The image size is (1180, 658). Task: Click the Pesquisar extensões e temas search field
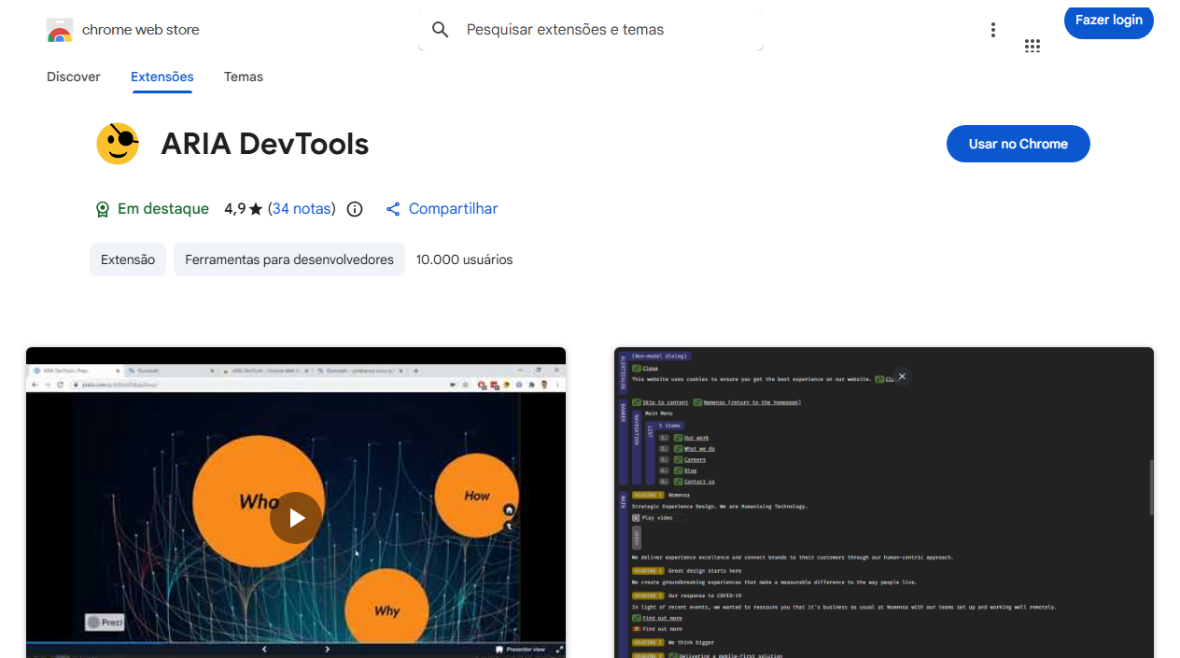tap(591, 29)
